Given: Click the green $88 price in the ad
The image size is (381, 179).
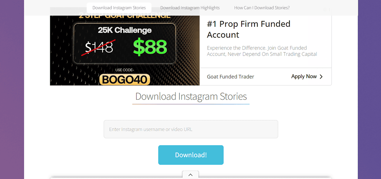Looking at the screenshot, I should (150, 47).
